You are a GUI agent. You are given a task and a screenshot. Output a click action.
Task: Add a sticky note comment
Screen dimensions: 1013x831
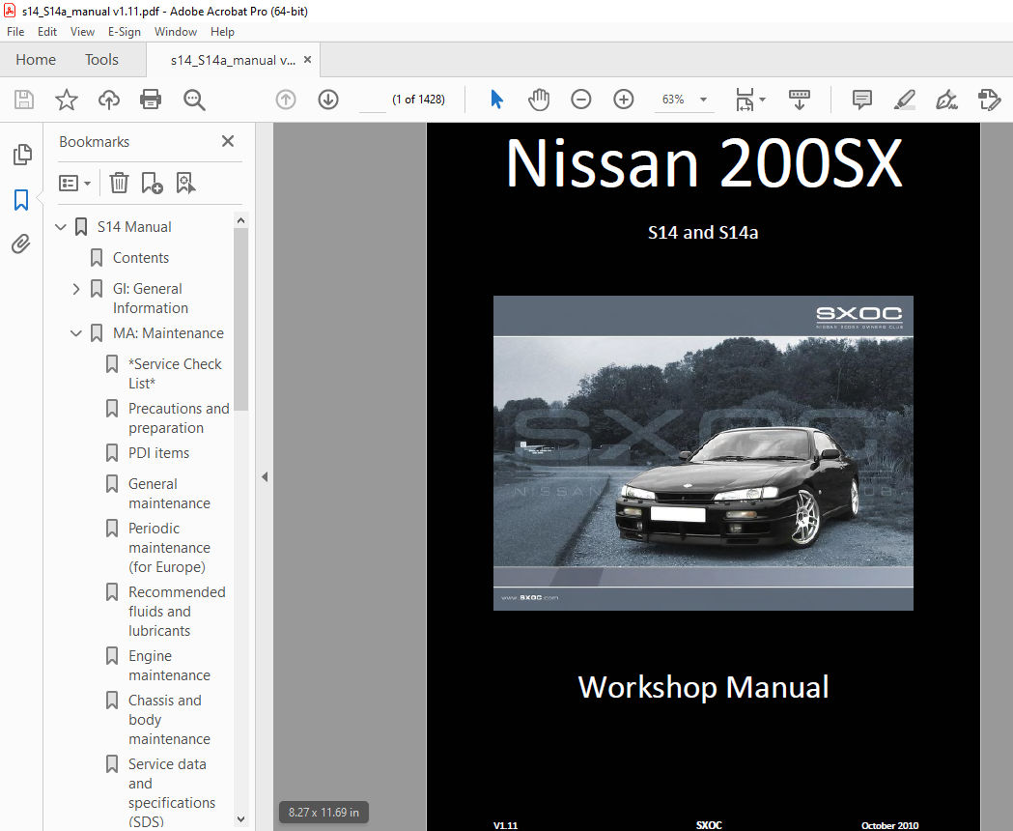pyautogui.click(x=861, y=100)
